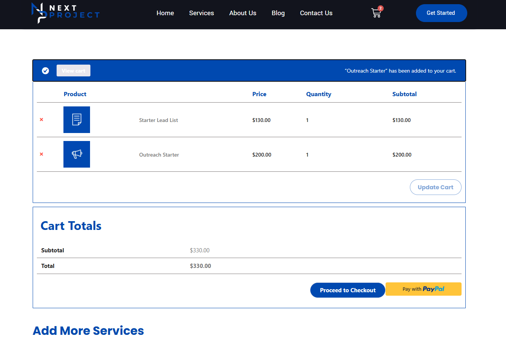Remove Starter Lead List with red X

tap(41, 120)
